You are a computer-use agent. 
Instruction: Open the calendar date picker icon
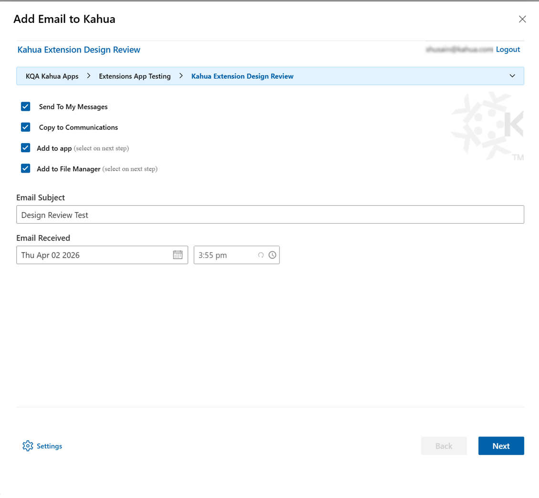pos(177,255)
